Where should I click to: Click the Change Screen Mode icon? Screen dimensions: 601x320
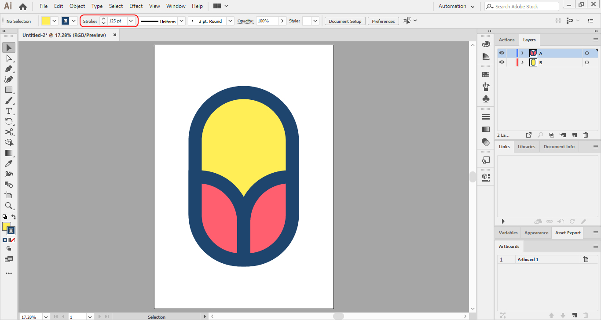[x=9, y=259]
